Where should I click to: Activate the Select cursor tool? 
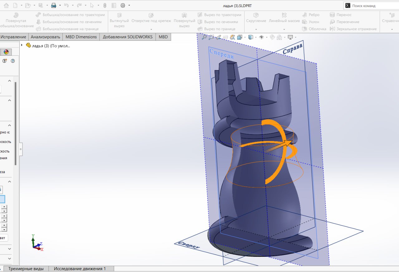(x=92, y=5)
